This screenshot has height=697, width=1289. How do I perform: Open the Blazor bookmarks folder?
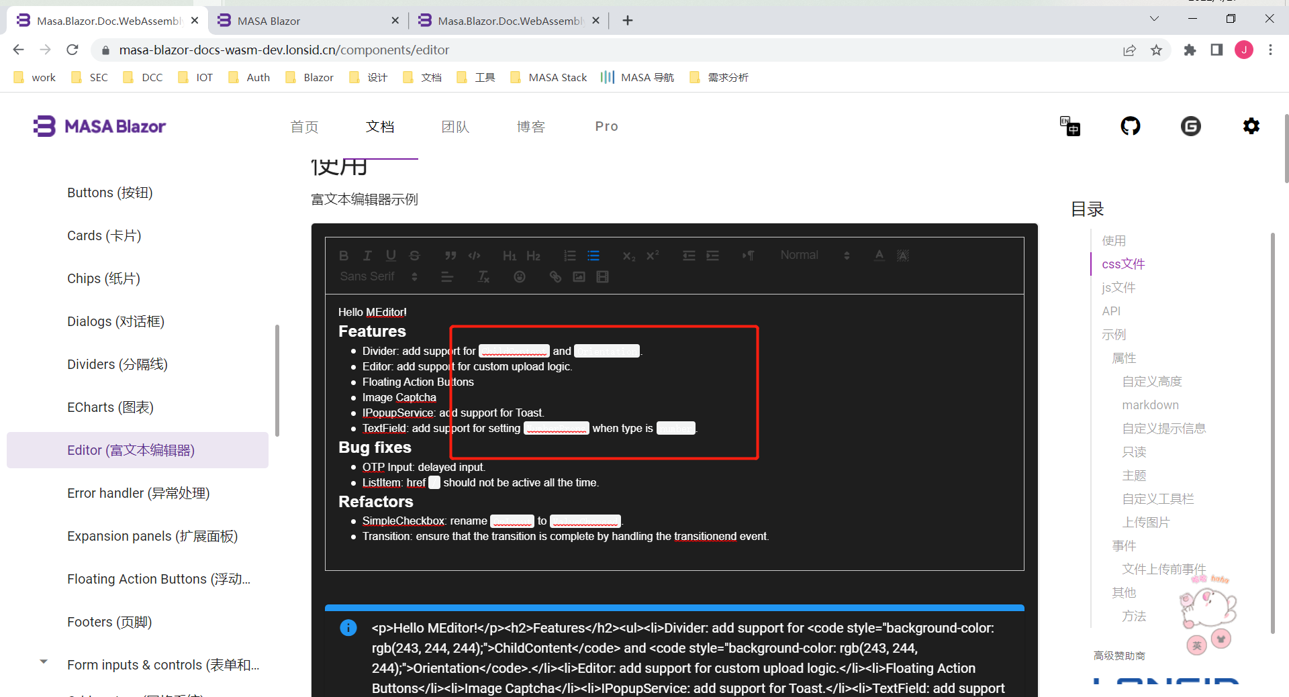[x=309, y=78]
